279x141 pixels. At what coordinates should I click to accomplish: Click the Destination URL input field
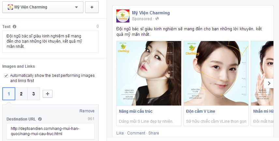point(50,131)
